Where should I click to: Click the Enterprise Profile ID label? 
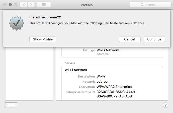point(80,92)
